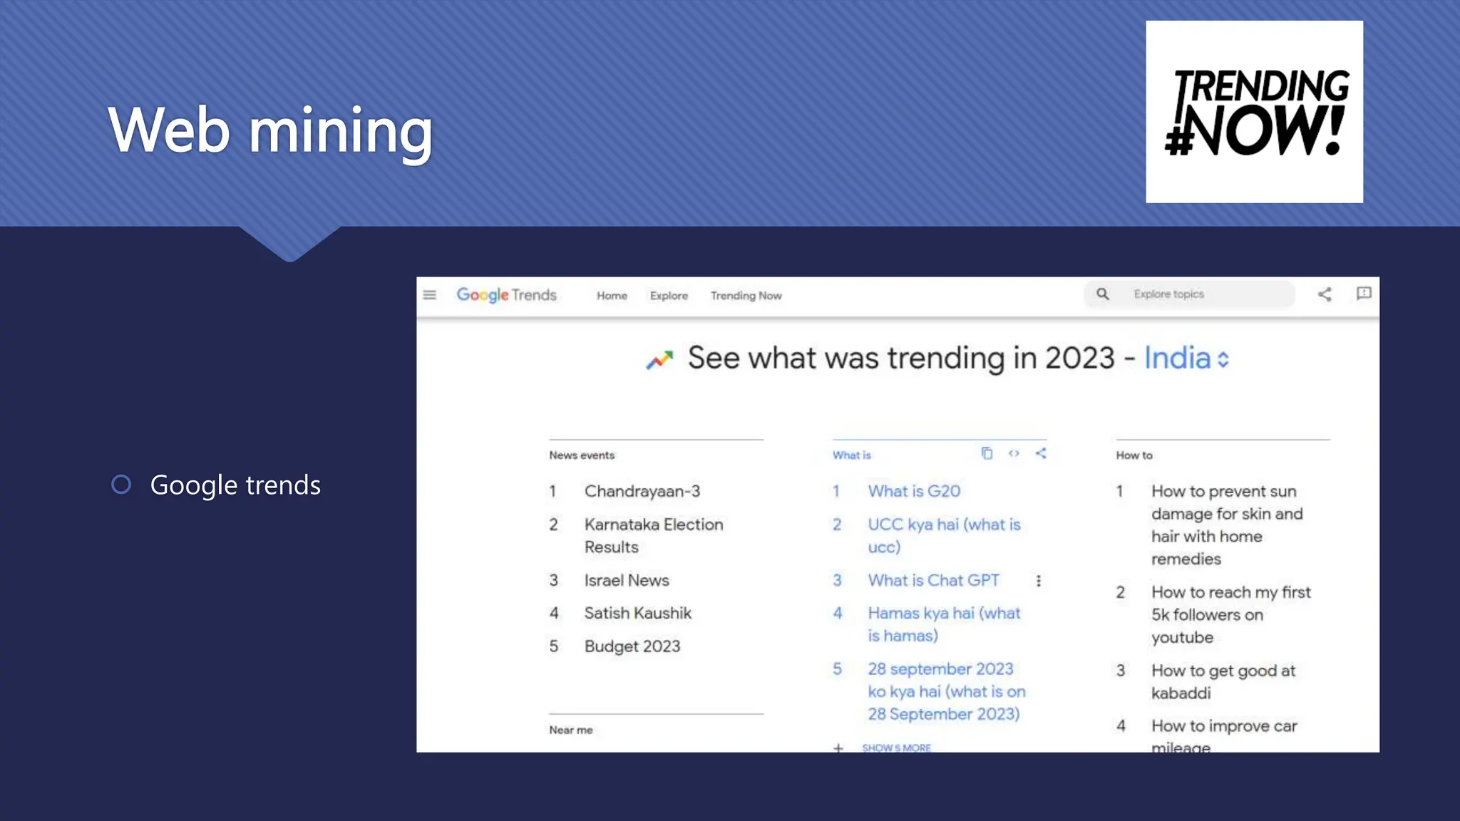Copy the What is list
The width and height of the screenshot is (1460, 821).
click(987, 453)
